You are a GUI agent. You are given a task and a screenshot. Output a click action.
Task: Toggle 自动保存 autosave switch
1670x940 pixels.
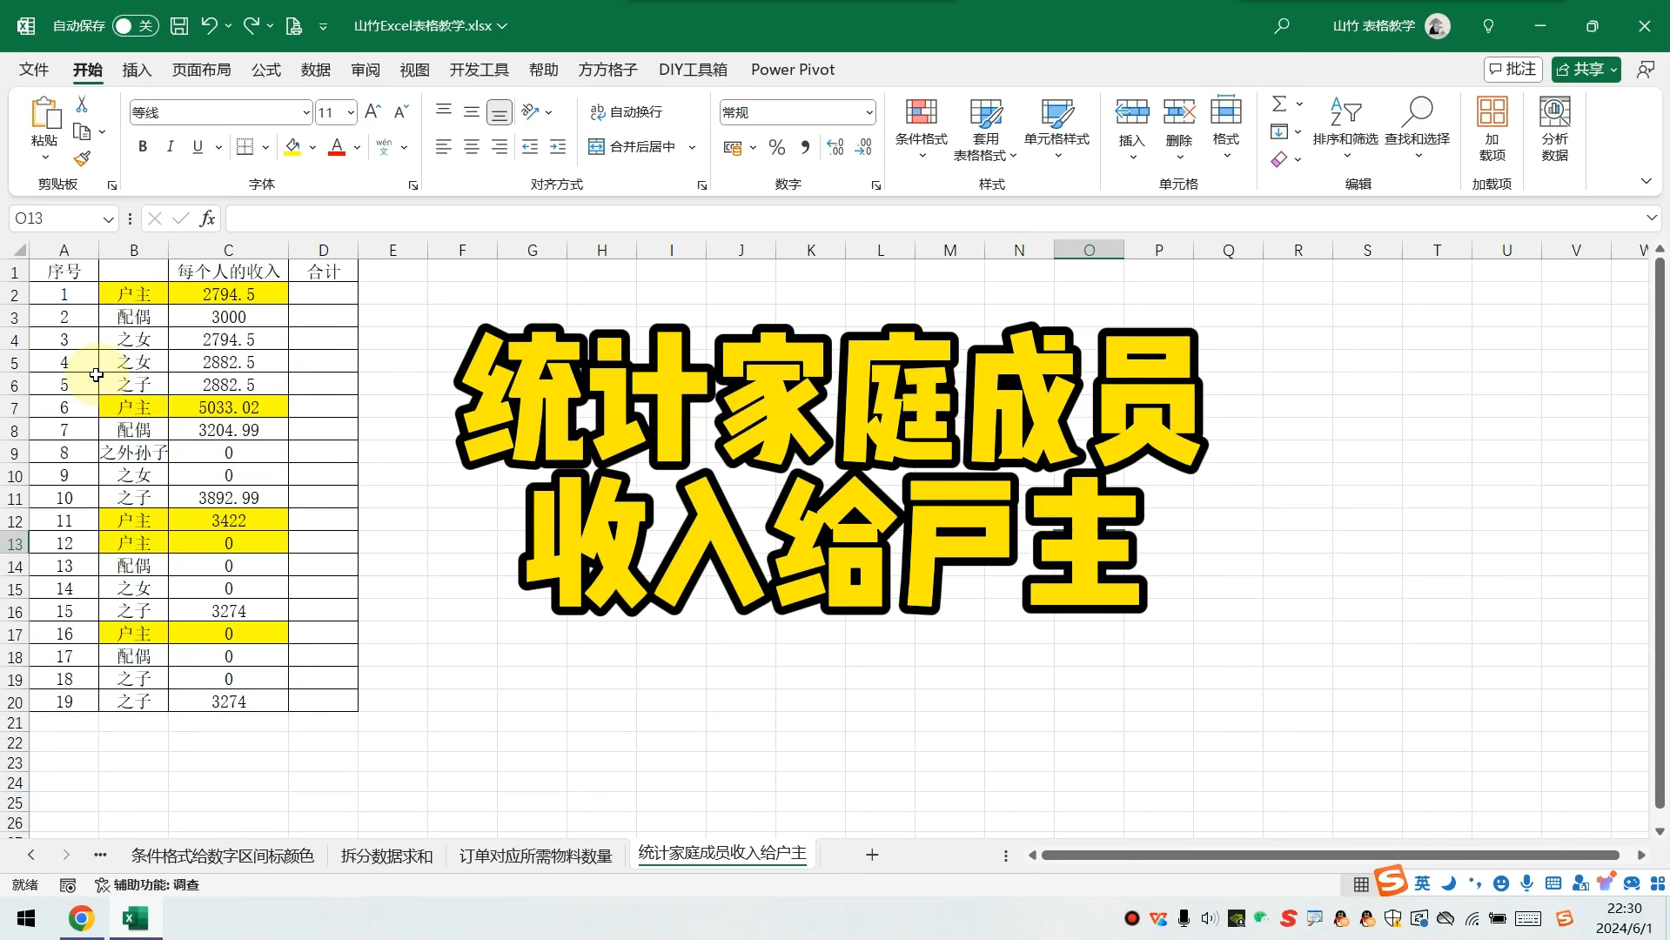click(x=135, y=26)
